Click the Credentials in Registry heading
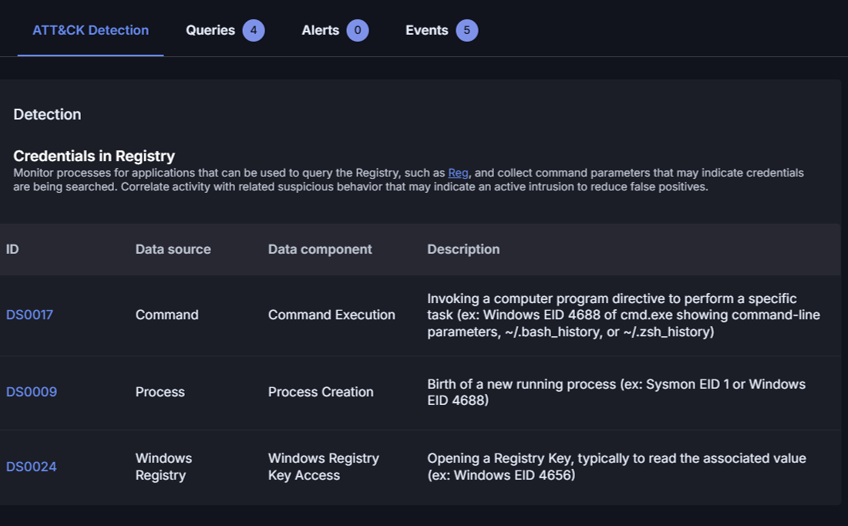848x526 pixels. [94, 156]
